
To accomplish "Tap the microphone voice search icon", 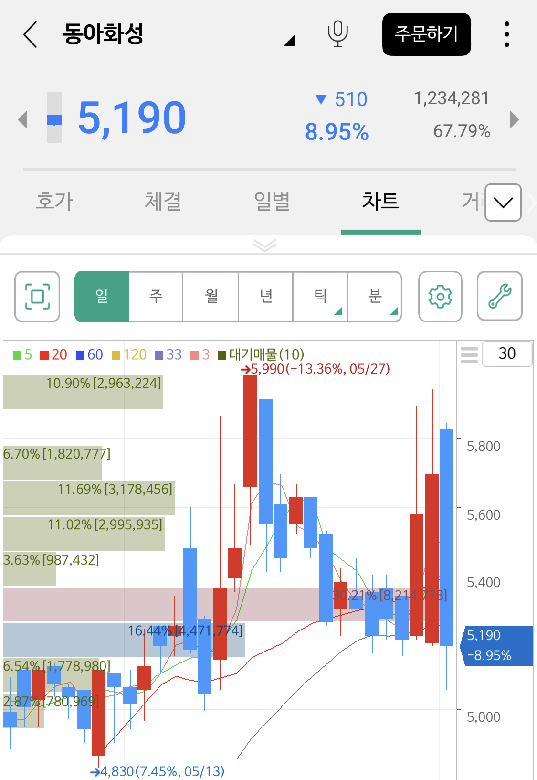I will 337,34.
